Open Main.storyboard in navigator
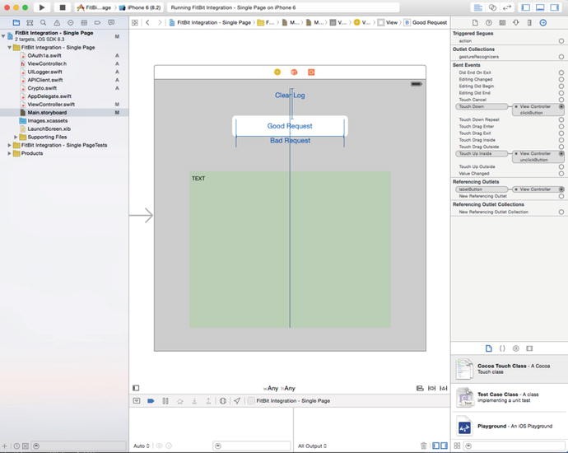 point(47,113)
